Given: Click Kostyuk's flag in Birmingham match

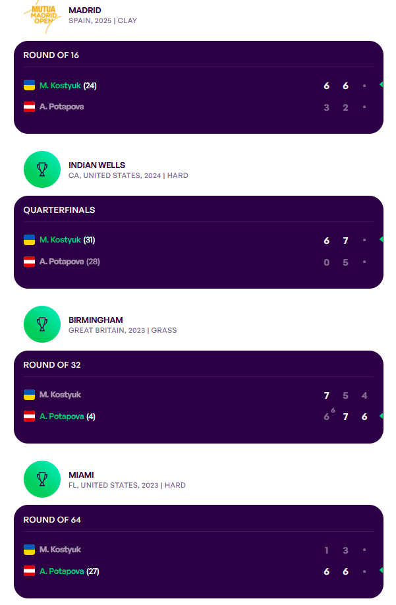Looking at the screenshot, I should pos(30,395).
